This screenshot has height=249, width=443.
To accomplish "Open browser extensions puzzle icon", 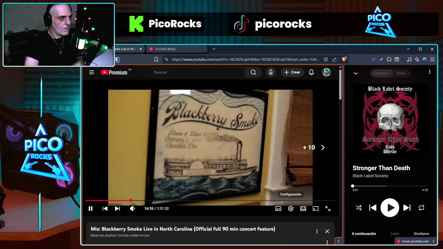I will [389, 59].
